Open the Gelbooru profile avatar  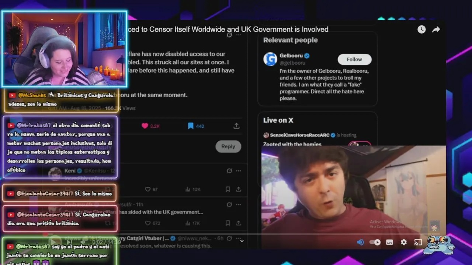[x=270, y=59]
